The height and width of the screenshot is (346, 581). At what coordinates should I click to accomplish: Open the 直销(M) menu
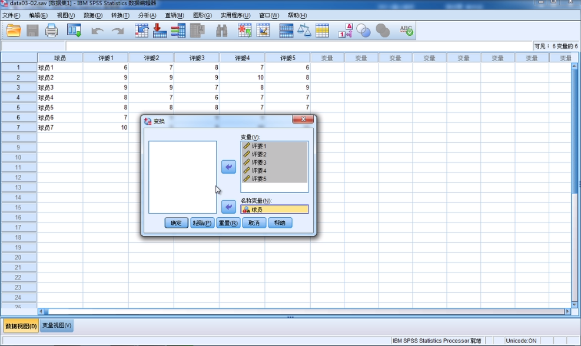(x=174, y=15)
